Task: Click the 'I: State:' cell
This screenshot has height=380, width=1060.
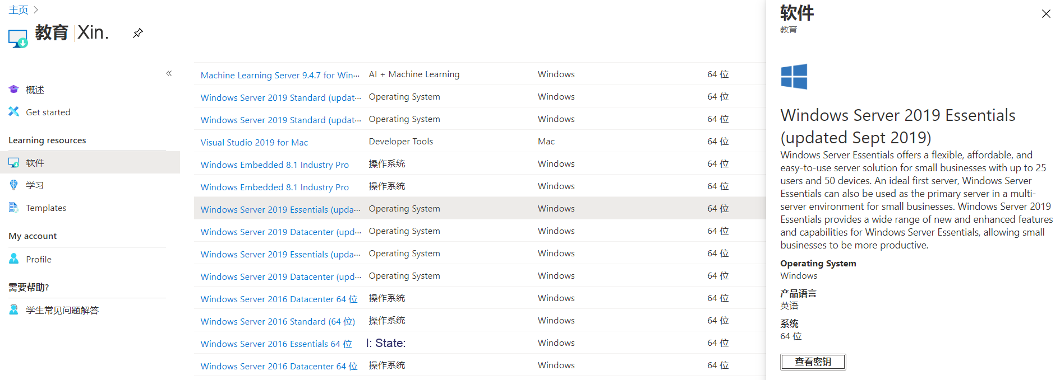Action: tap(386, 343)
